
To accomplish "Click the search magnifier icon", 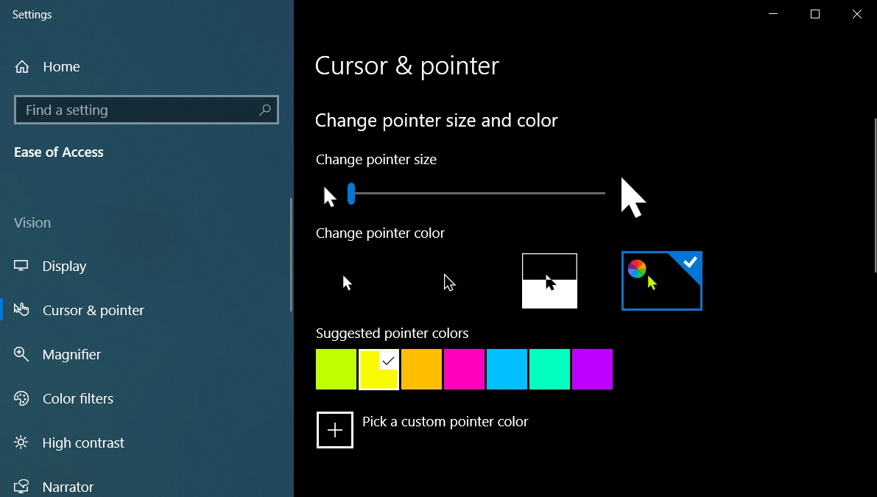I will pos(264,110).
